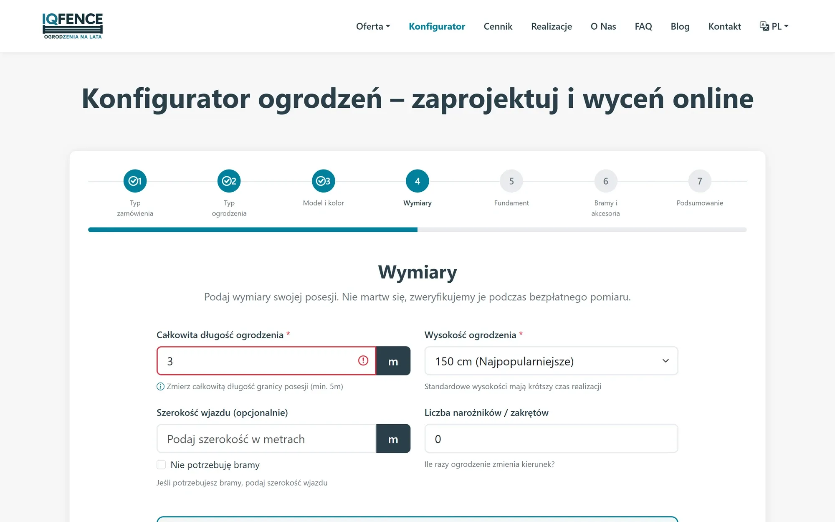Click the language translate icon
The image size is (835, 522).
point(764,26)
